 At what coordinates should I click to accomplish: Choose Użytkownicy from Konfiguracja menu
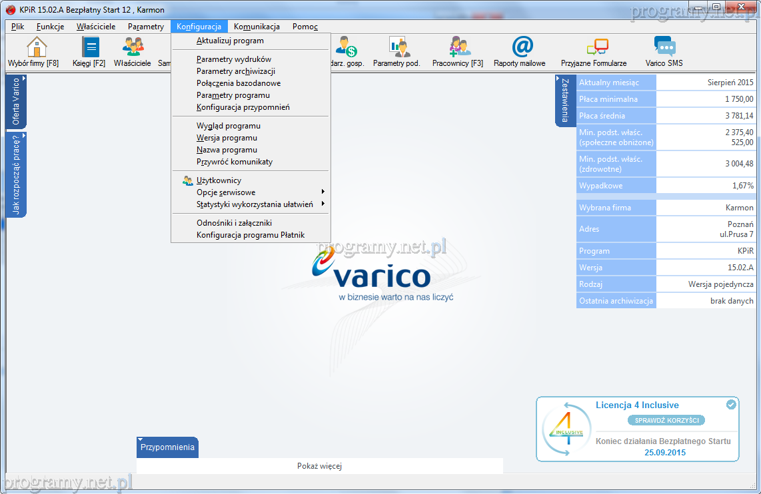[219, 180]
